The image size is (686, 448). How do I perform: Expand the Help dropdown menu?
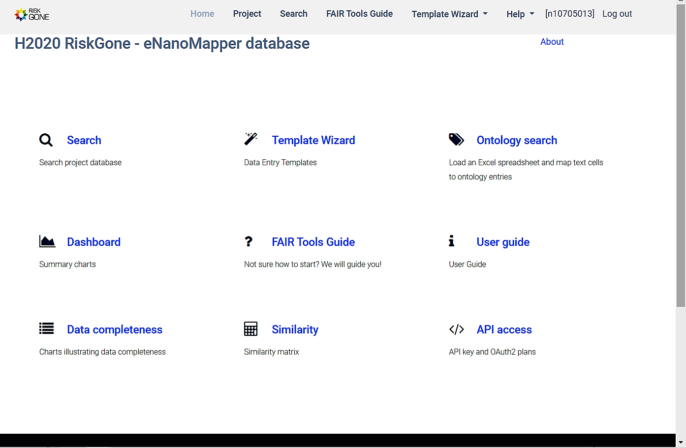[x=520, y=14]
